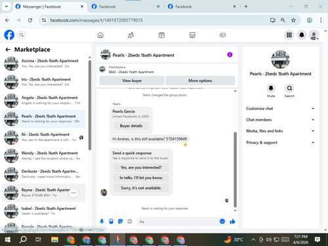The width and height of the screenshot is (328, 246).
Task: Click Pearls group photo in right panel
Action: pyautogui.click(x=280, y=60)
